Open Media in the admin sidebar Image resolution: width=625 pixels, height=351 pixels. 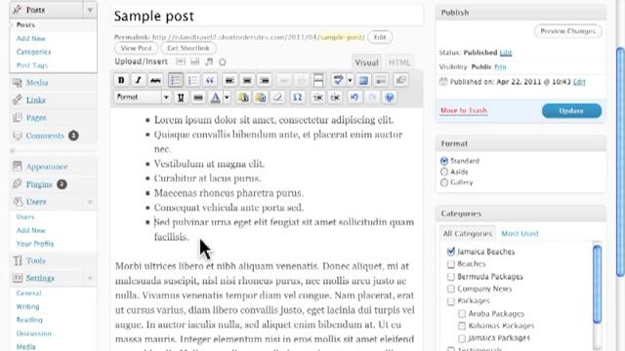click(x=37, y=83)
